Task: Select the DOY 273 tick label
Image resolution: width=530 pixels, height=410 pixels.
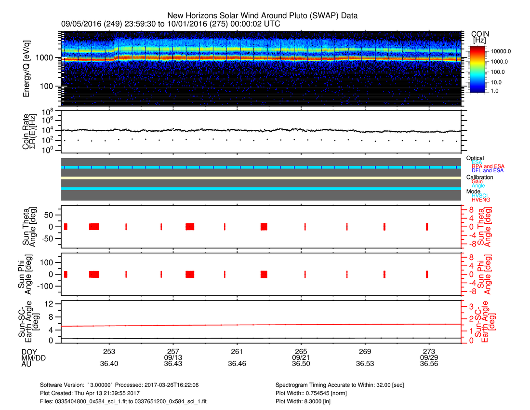Action: point(429,351)
